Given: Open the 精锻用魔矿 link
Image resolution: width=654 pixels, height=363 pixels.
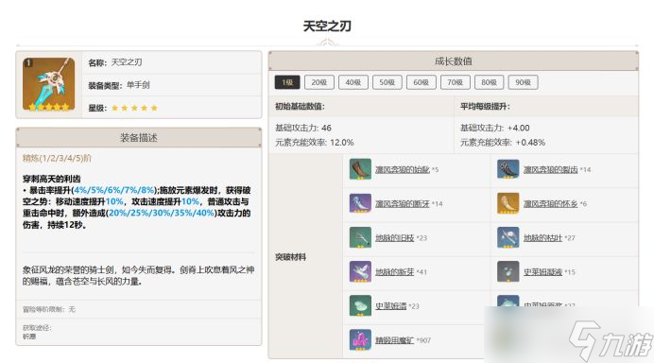Looking at the screenshot, I should pyautogui.click(x=394, y=340).
